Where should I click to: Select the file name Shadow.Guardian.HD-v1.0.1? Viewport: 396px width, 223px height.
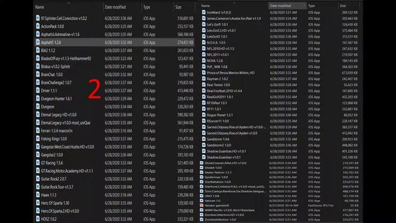pyautogui.click(x=226, y=151)
